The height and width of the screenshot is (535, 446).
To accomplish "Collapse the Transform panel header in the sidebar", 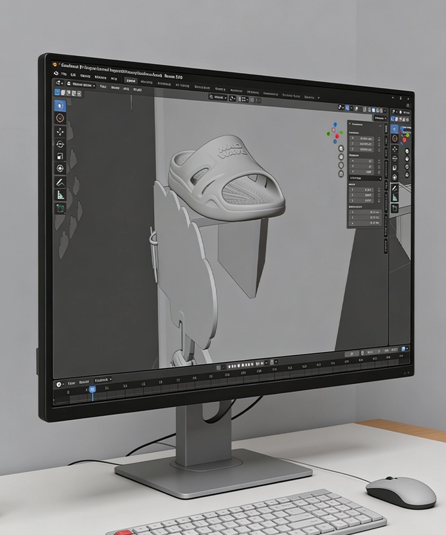I will [364, 124].
